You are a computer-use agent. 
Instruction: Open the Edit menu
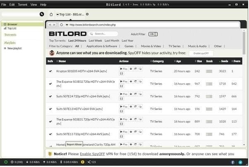tap(12, 5)
